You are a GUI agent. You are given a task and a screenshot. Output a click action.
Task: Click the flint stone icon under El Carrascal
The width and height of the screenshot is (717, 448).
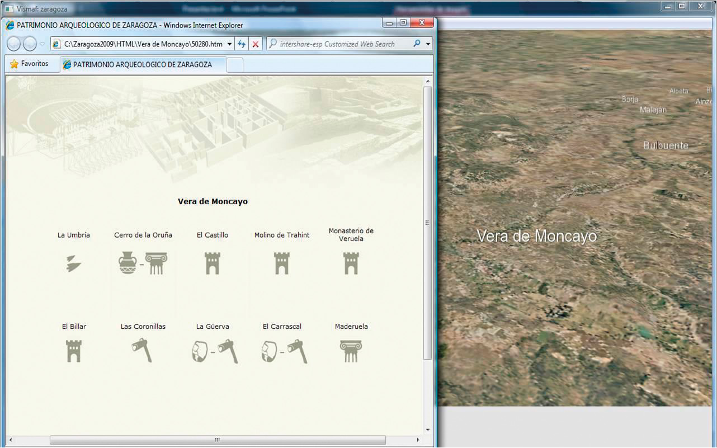click(x=269, y=351)
